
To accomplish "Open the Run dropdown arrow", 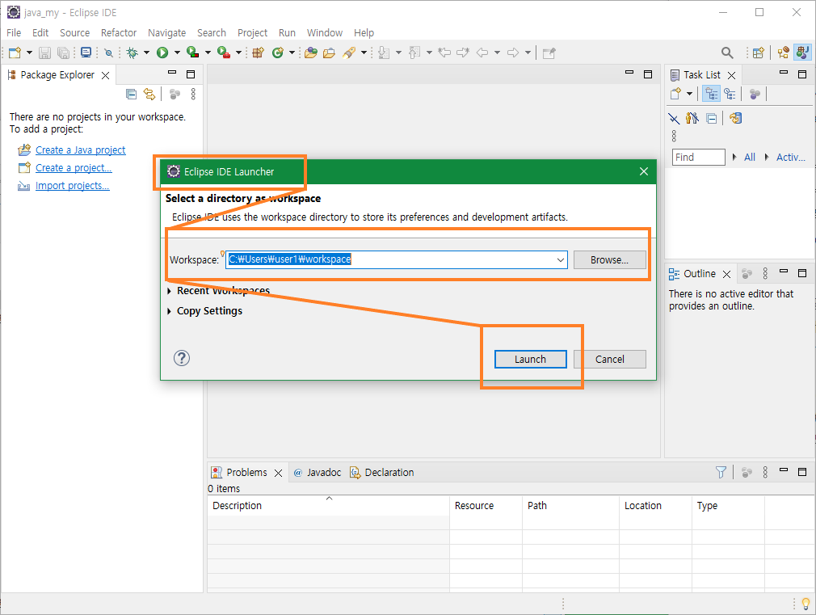I will pyautogui.click(x=177, y=53).
